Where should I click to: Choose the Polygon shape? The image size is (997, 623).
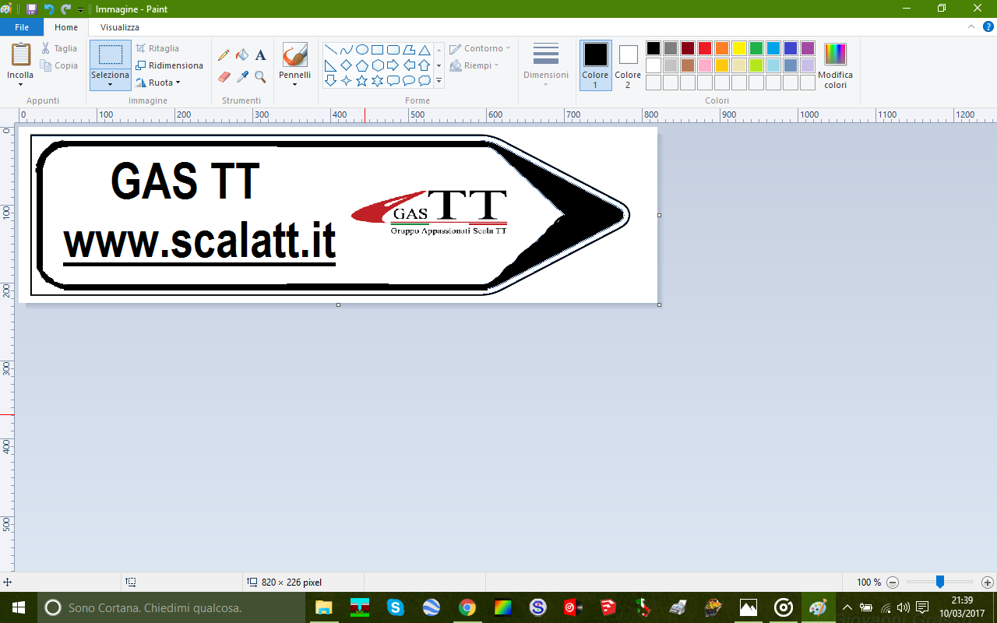[x=408, y=50]
